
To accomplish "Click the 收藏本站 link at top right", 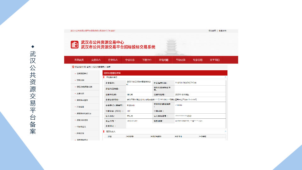I will tap(222, 31).
